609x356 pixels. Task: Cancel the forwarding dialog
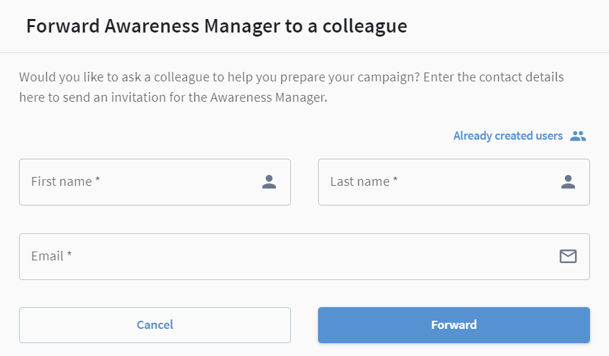point(155,325)
